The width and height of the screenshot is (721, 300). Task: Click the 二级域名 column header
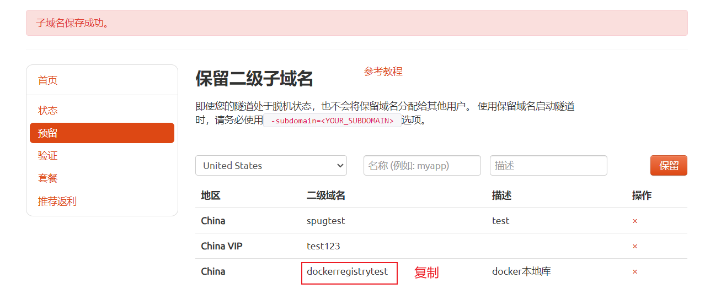tap(326, 195)
